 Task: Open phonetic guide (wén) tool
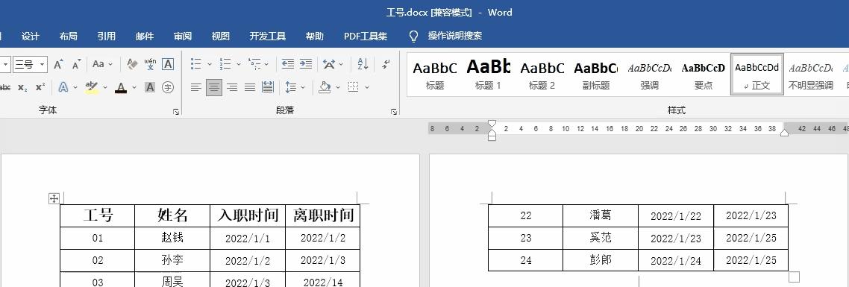150,64
